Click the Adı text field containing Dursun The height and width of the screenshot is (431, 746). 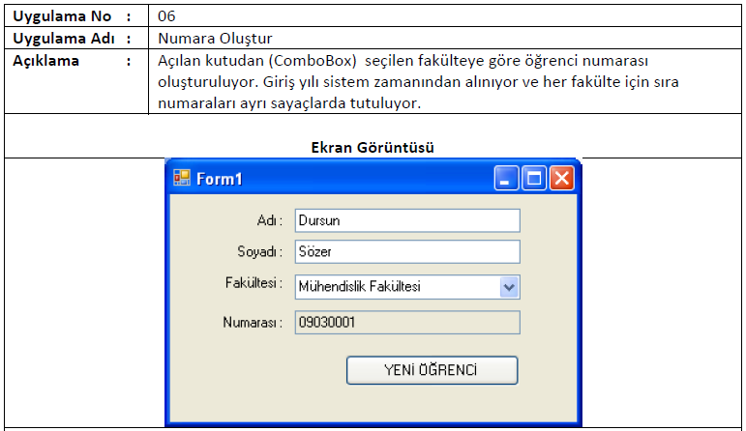pos(406,220)
